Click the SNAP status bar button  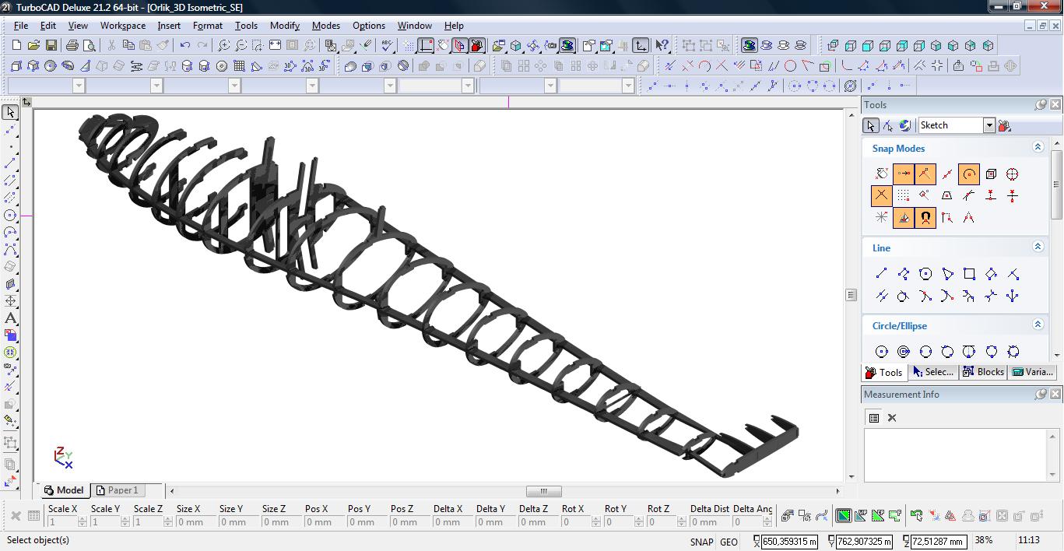pyautogui.click(x=701, y=542)
